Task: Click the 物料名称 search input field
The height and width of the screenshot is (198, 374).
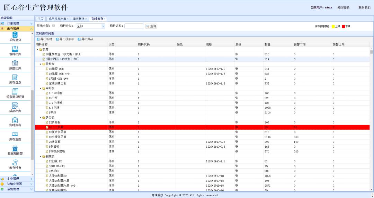Action: coord(134,26)
